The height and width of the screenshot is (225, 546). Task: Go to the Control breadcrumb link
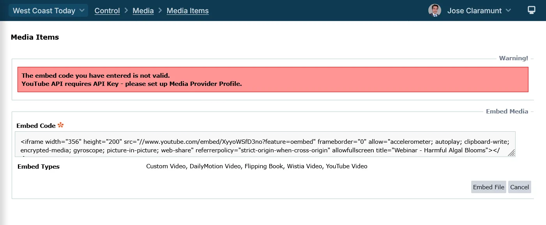(x=107, y=11)
